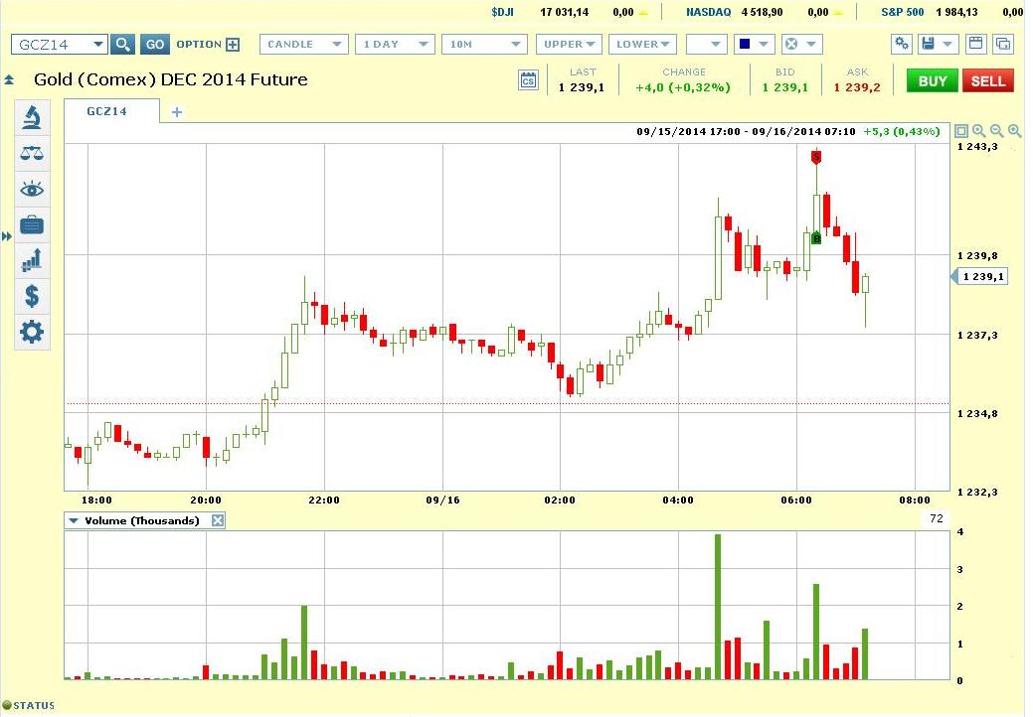The height and width of the screenshot is (717, 1033).
Task: Click the microscope research icon in sidebar
Action: [32, 118]
